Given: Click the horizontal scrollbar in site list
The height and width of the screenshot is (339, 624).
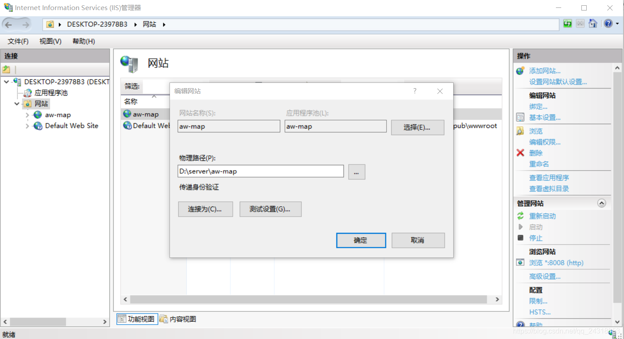Looking at the screenshot, I should 309,299.
